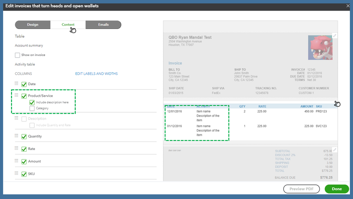This screenshot has width=353, height=199.
Task: Click the drag handle beside Quantity
Action: (x=16, y=135)
